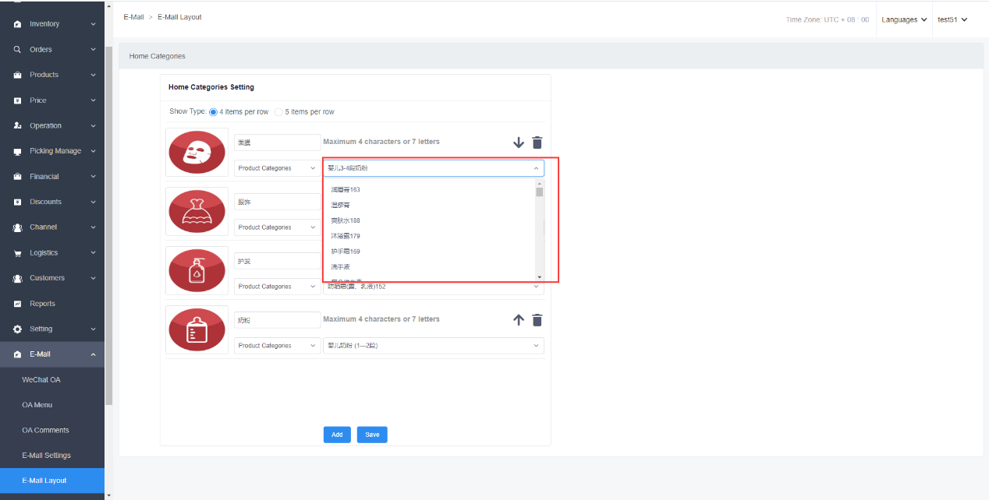Select the 5 items per row option
Viewport: 989px width, 500px height.
[279, 112]
